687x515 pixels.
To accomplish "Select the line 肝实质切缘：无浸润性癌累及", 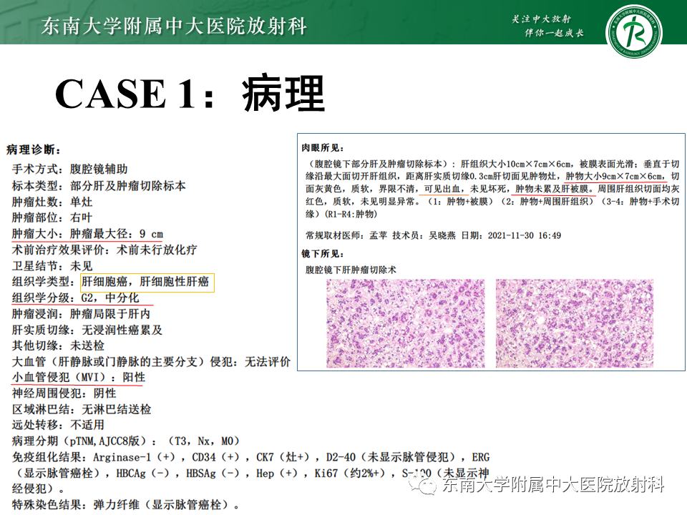I will tap(87, 330).
